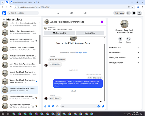145x116 pixels.
Task: Open Chrome's three-dot menu
Action: click(x=142, y=7)
